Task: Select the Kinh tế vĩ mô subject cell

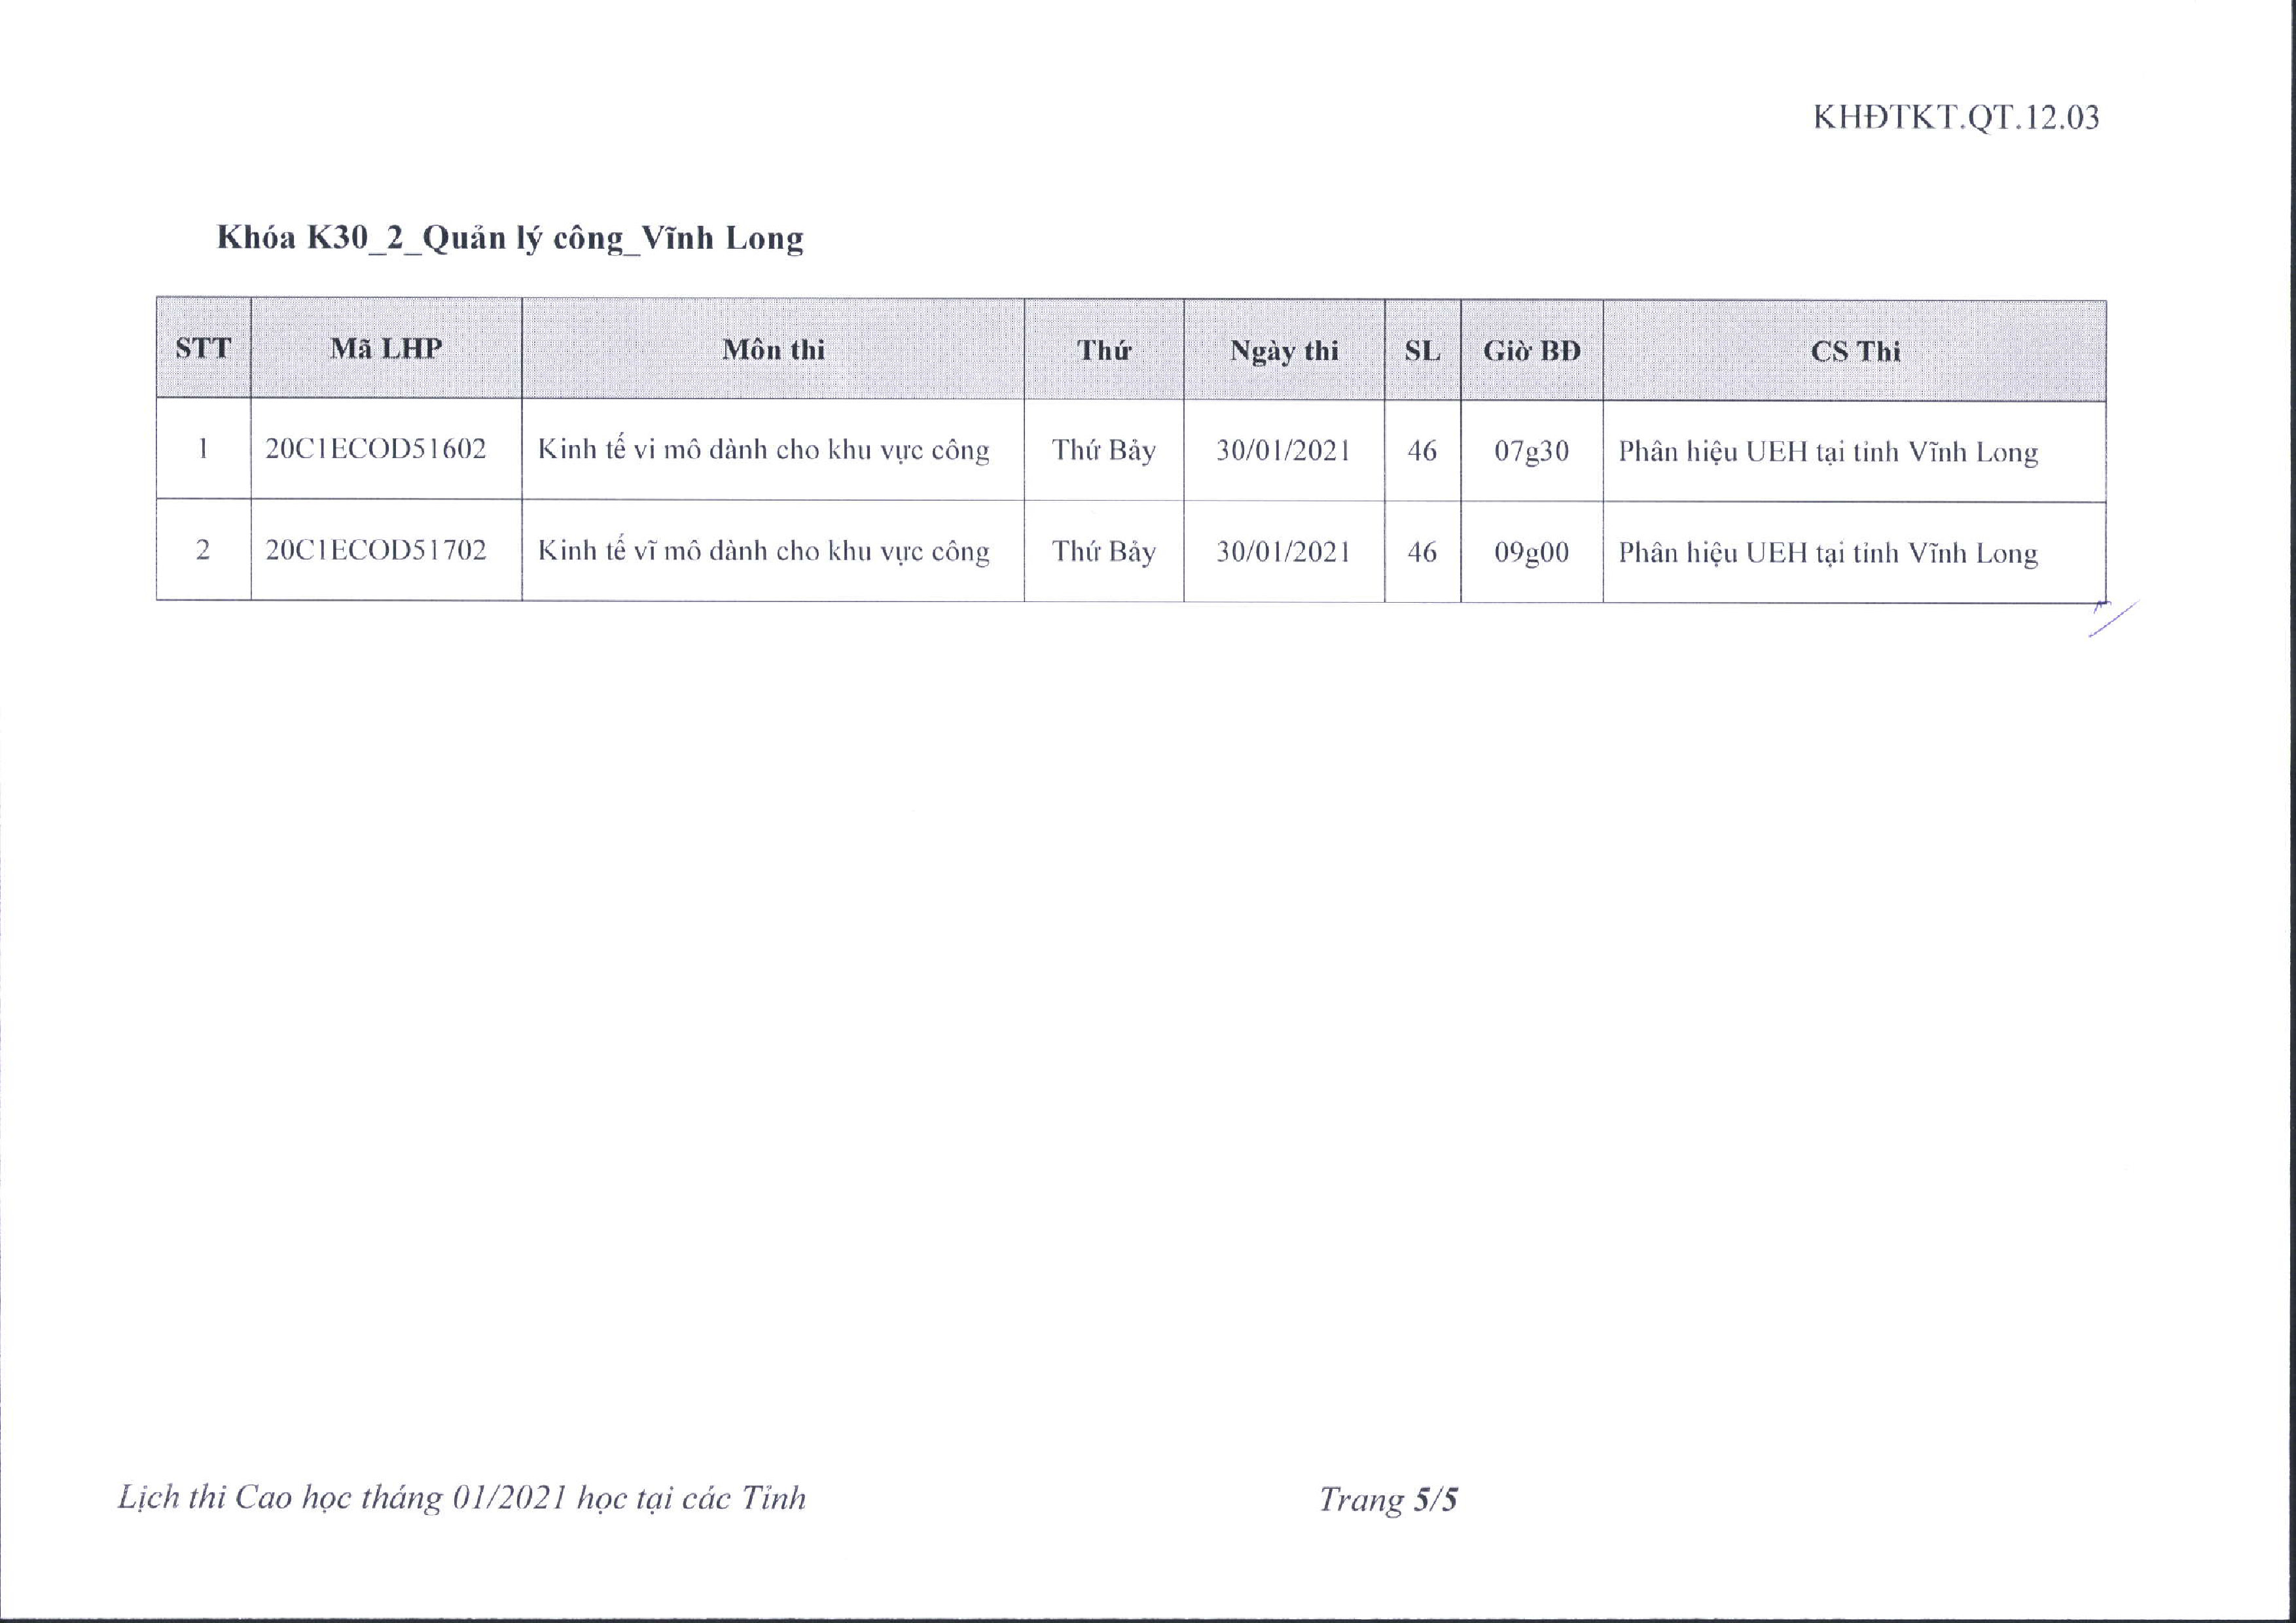Action: 763,551
